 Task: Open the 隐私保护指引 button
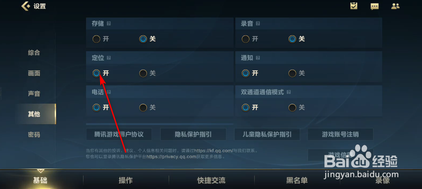coord(193,134)
